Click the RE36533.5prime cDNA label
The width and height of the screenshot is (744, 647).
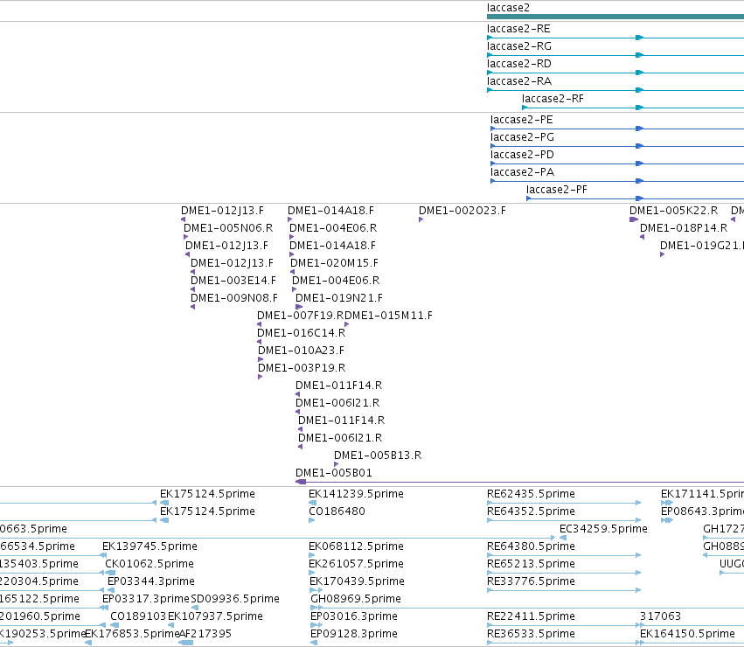531,634
